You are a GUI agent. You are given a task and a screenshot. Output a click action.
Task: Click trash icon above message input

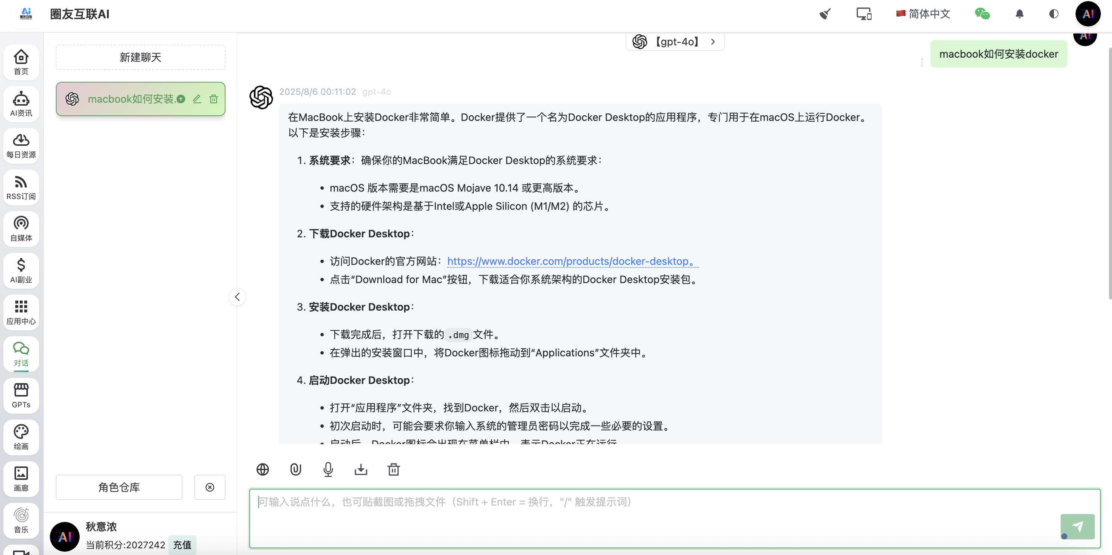393,469
